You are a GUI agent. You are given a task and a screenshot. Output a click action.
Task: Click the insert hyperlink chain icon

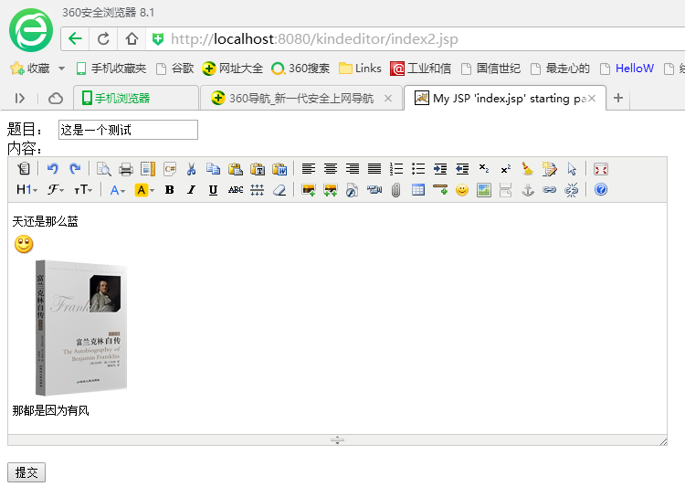coord(549,190)
